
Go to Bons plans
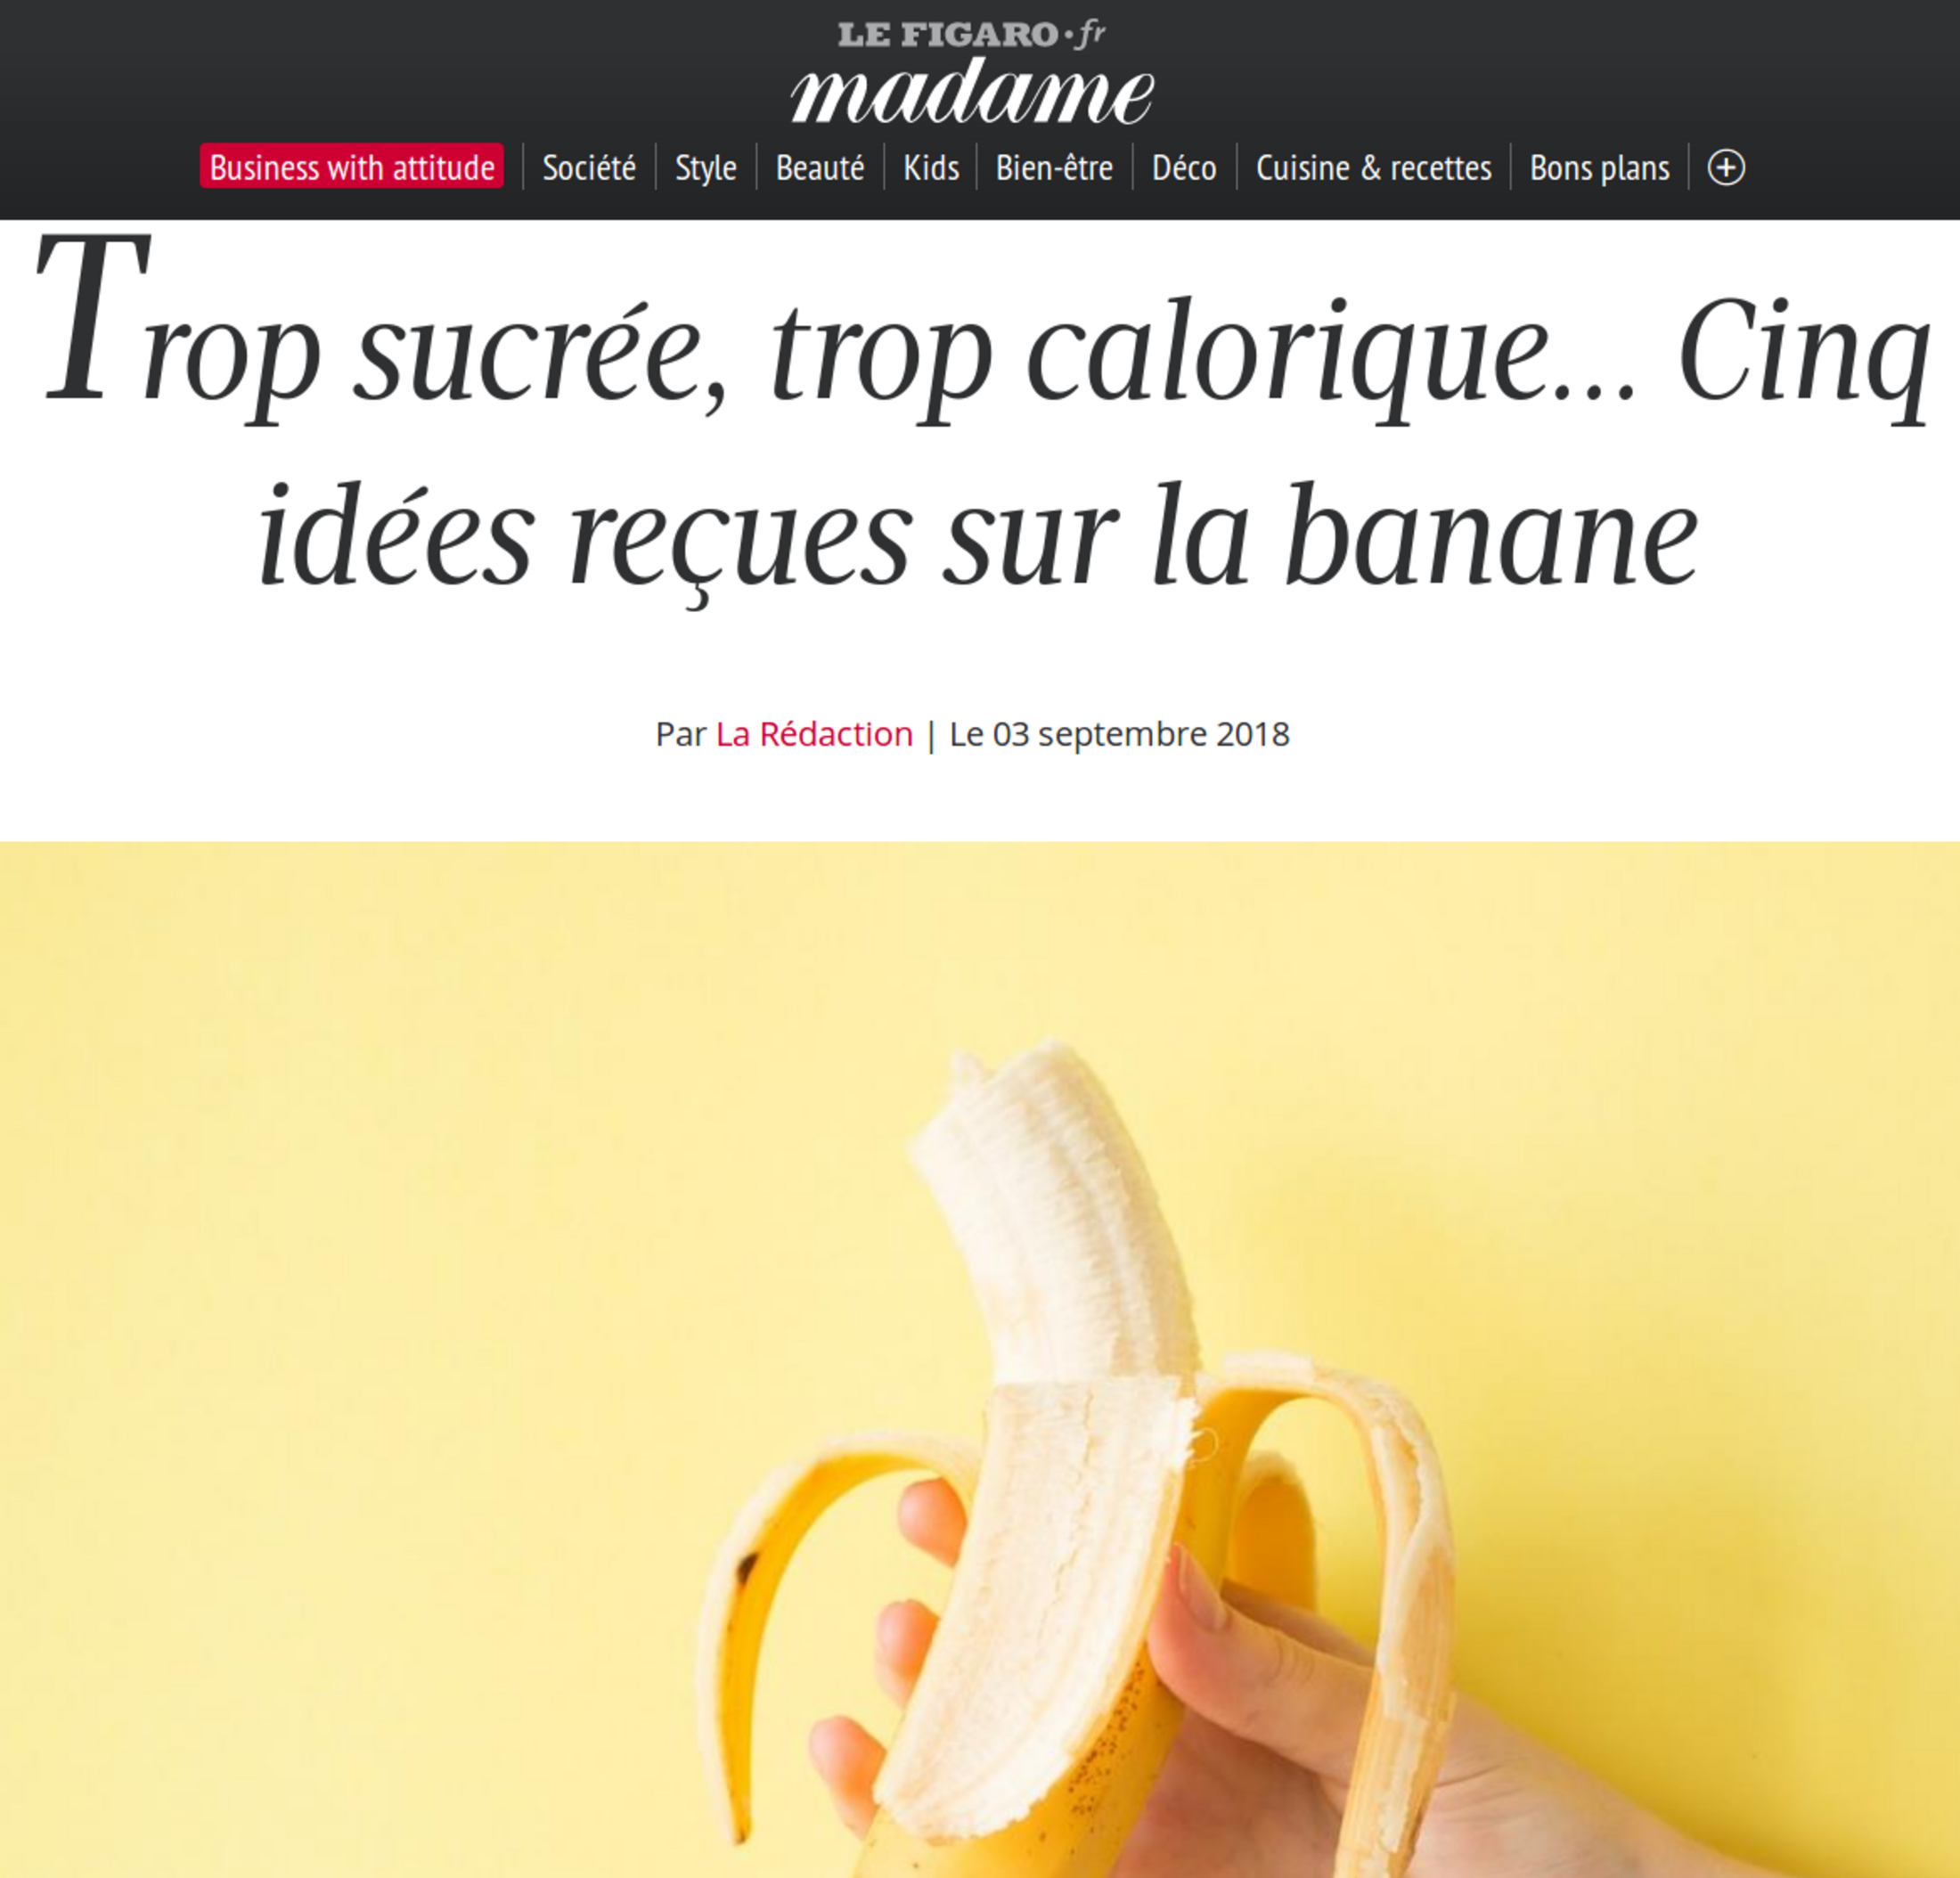pos(1599,167)
